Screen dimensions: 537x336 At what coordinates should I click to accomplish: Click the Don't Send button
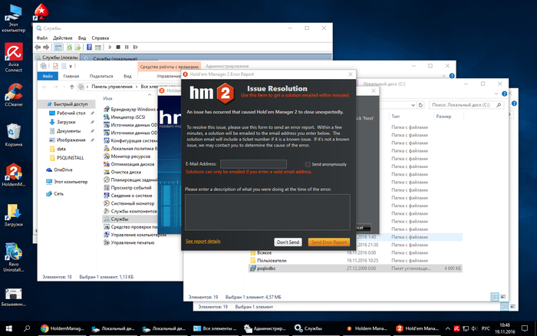point(288,242)
